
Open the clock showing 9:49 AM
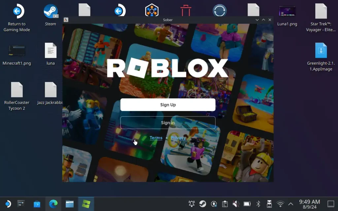[310, 204]
